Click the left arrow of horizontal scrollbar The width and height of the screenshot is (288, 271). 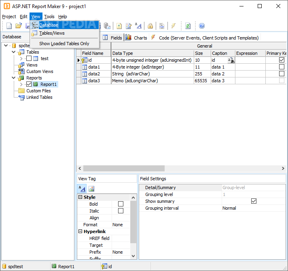pyautogui.click(x=80, y=168)
